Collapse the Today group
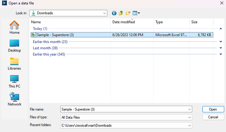 coord(221,29)
